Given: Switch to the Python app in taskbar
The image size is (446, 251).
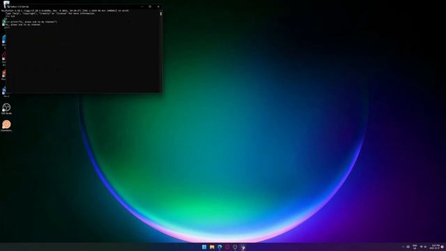Looking at the screenshot, I should coord(243,247).
